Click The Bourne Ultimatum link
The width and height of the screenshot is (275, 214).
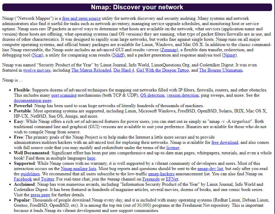click(221, 70)
